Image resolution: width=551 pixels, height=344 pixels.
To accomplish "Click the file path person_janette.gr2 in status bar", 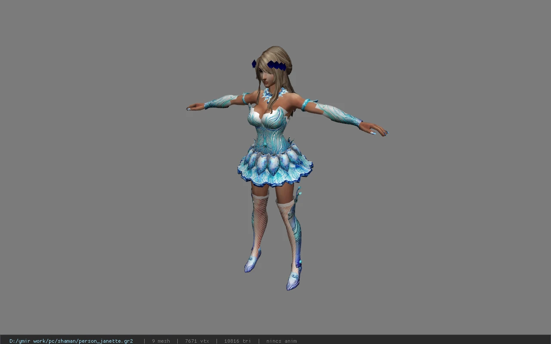I will tap(71, 341).
